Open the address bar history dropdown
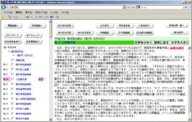 click(x=124, y=7)
